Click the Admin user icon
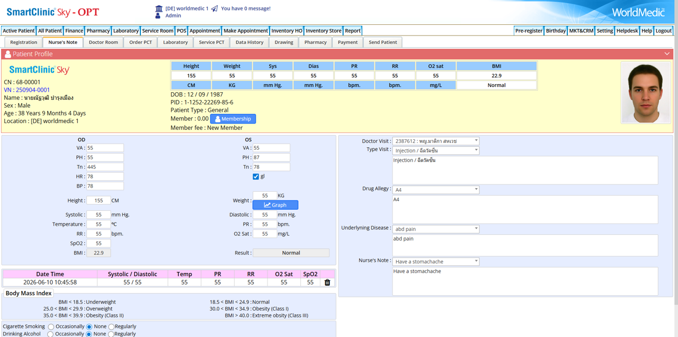 pos(158,16)
